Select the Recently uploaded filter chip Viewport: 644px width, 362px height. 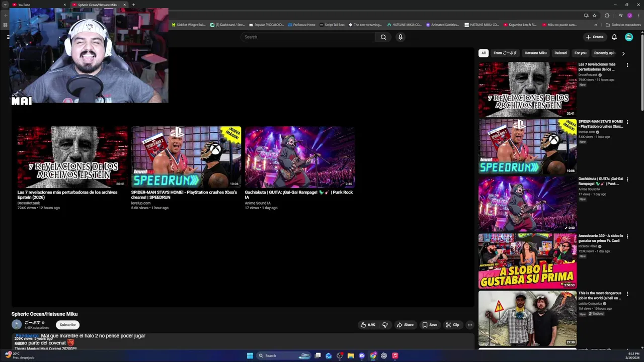605,53
